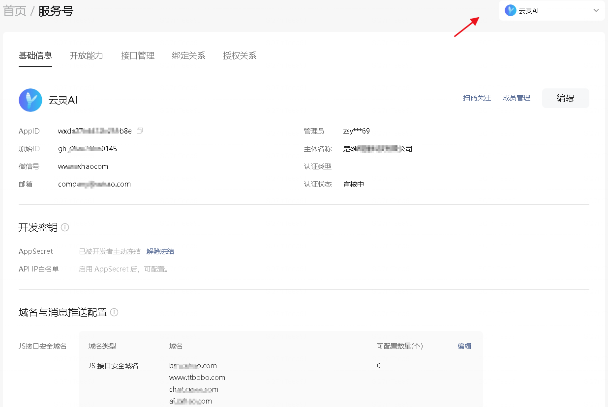This screenshot has width=608, height=407.
Task: Click the large 云灵AI account avatar
Action: tap(30, 100)
